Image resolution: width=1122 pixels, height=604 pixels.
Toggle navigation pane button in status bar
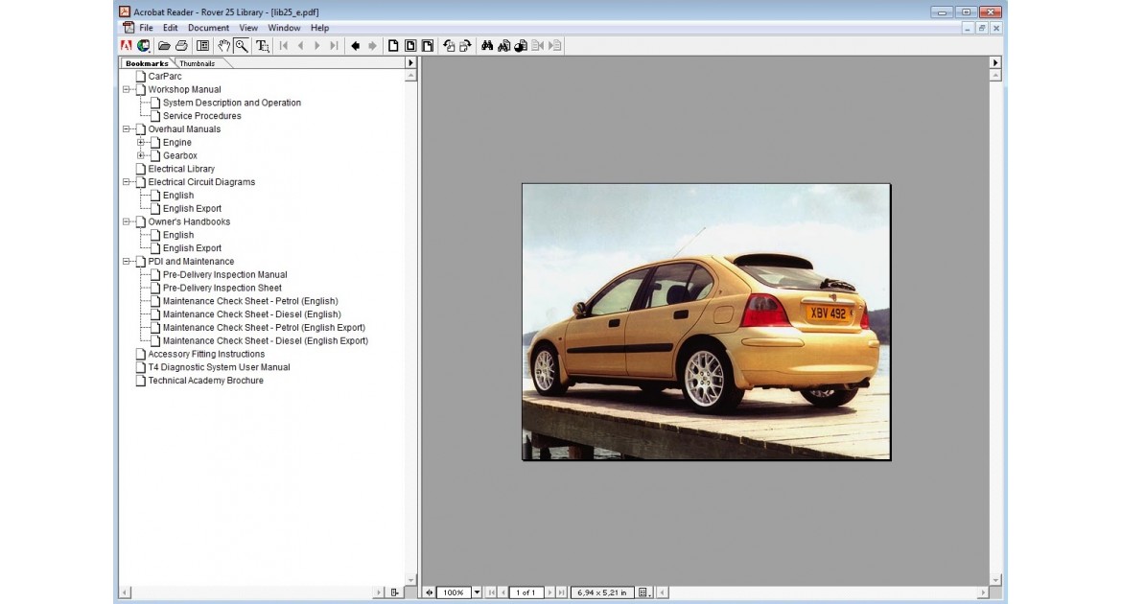[x=430, y=592]
